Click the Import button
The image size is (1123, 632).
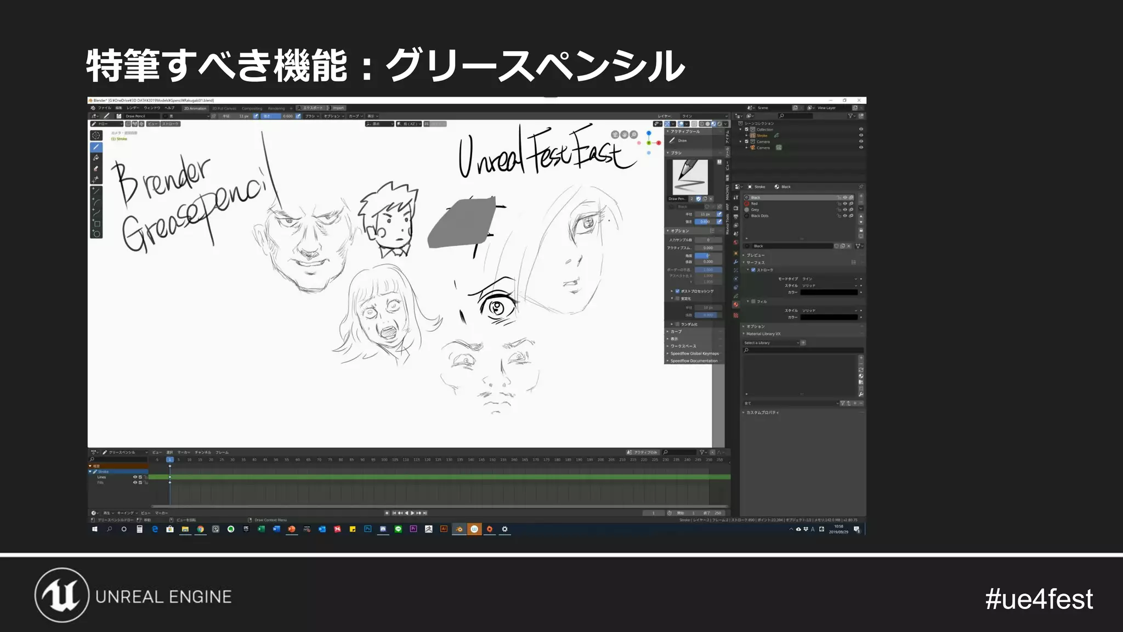(336, 108)
